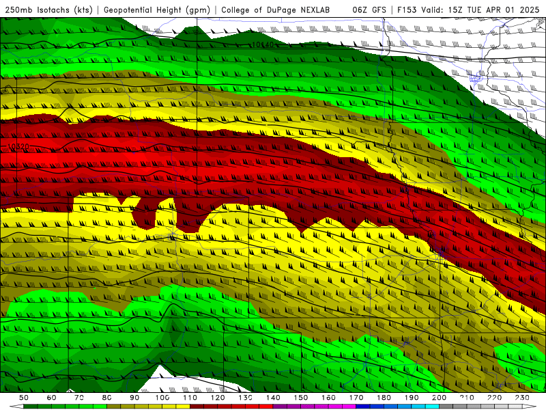546x410 pixels.
Task: Click the 80 tick label on the legend
Action: point(107,398)
